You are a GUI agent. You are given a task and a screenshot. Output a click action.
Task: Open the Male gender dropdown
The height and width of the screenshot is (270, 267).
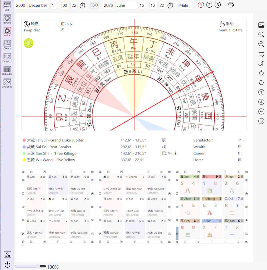coord(186,6)
